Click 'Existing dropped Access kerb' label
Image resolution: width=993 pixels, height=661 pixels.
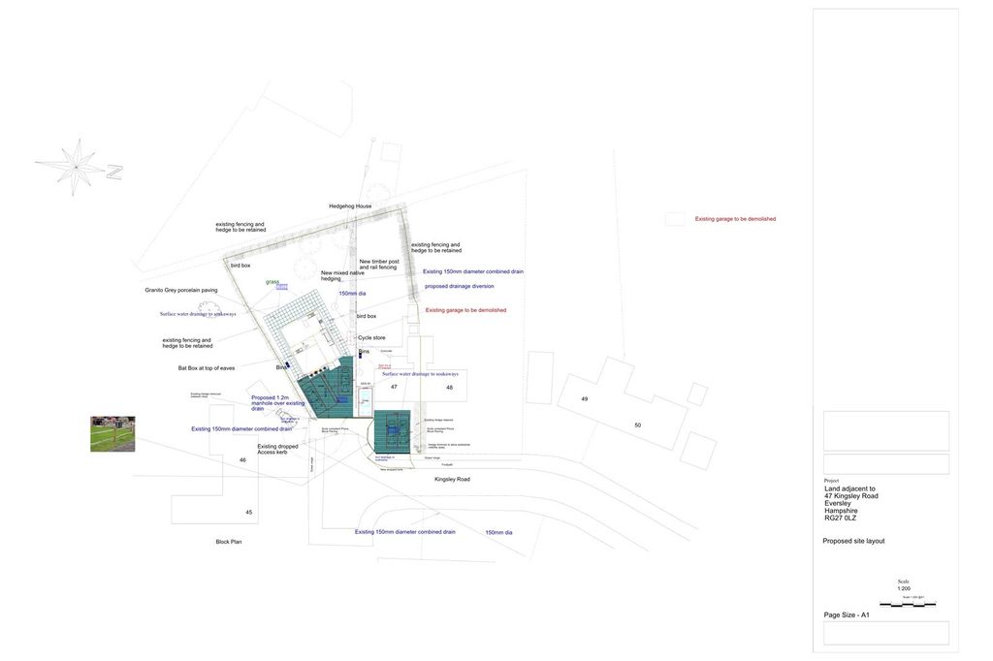coord(277,450)
